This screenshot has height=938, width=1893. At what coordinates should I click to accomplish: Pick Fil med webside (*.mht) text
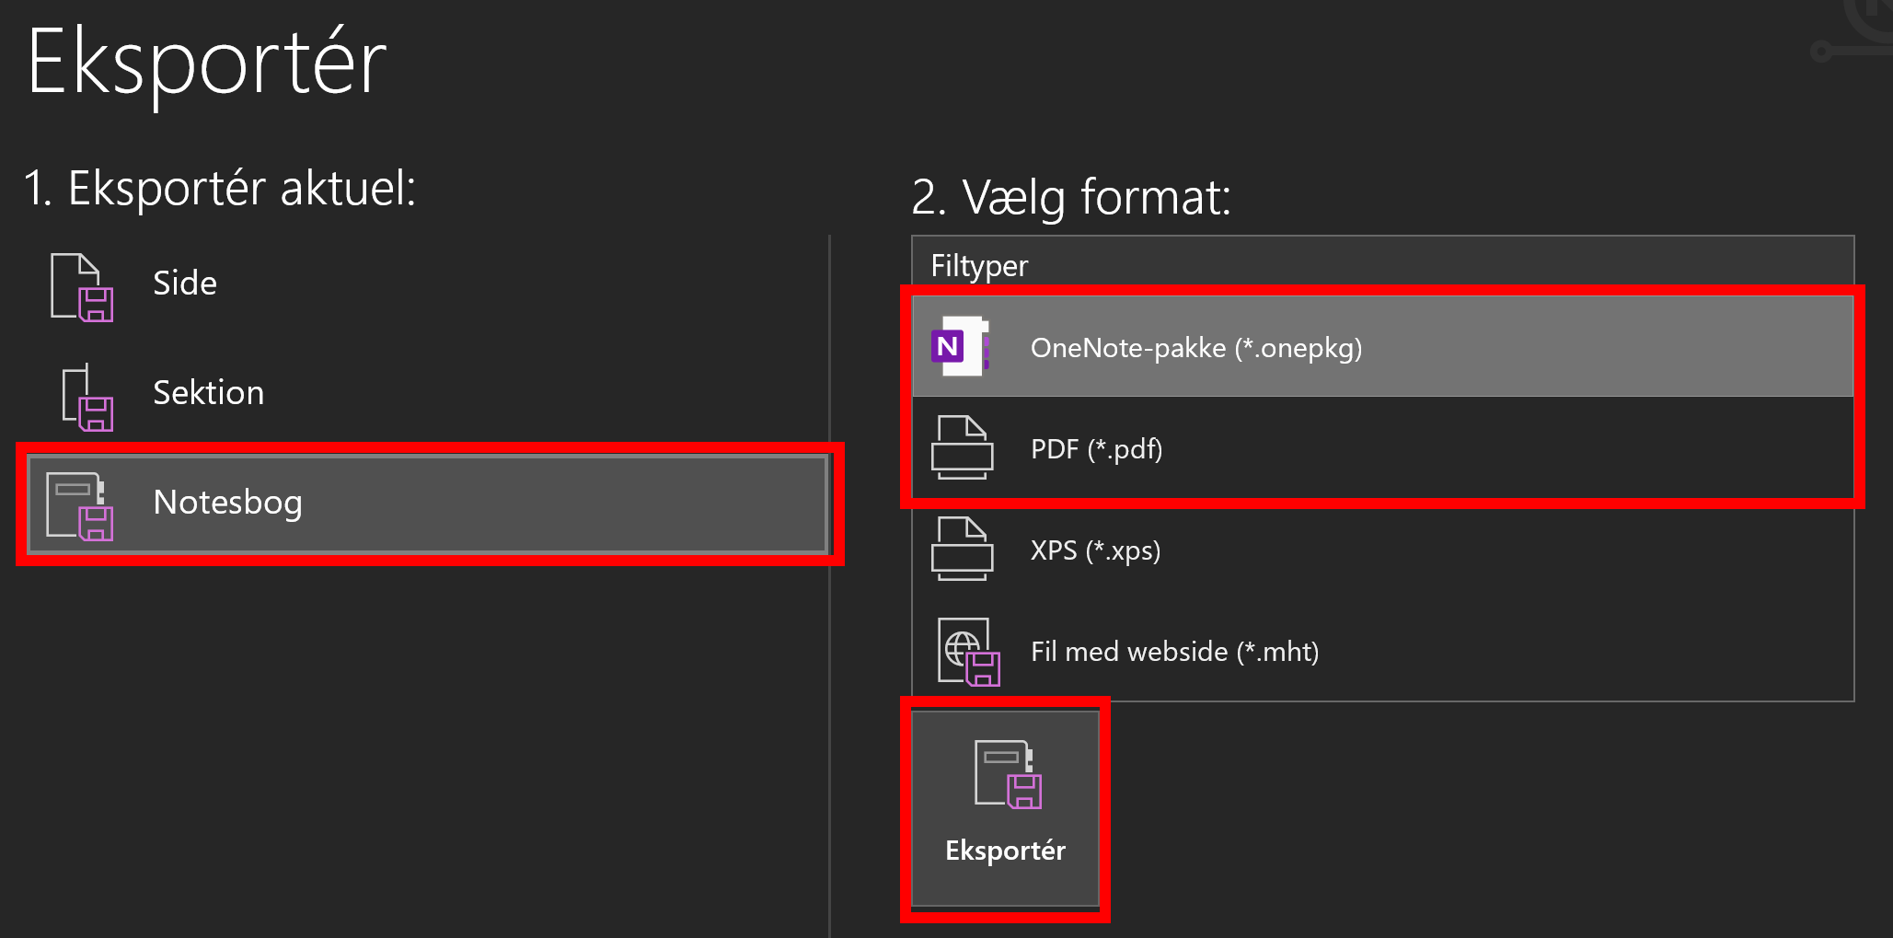point(1174,652)
